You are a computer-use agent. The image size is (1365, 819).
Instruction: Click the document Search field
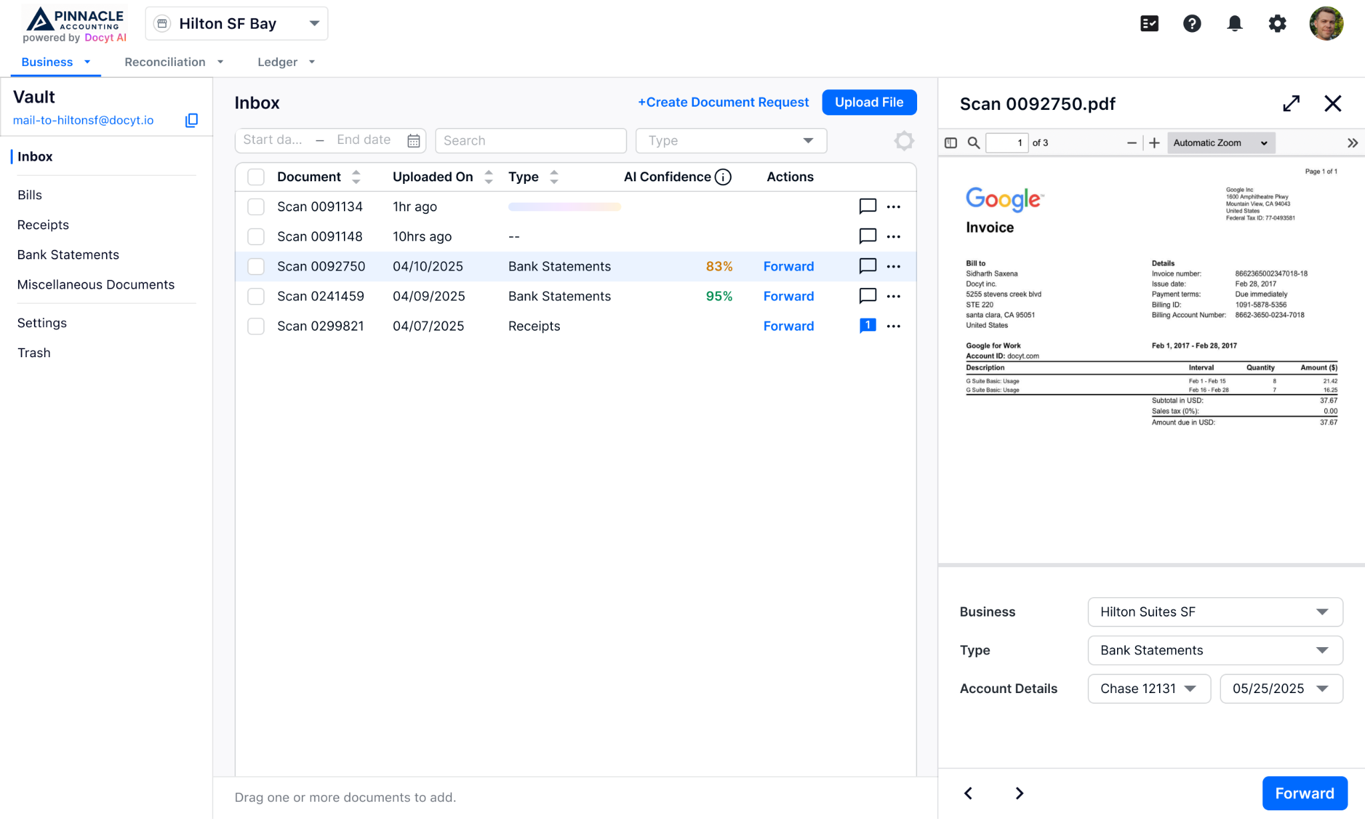(x=531, y=141)
